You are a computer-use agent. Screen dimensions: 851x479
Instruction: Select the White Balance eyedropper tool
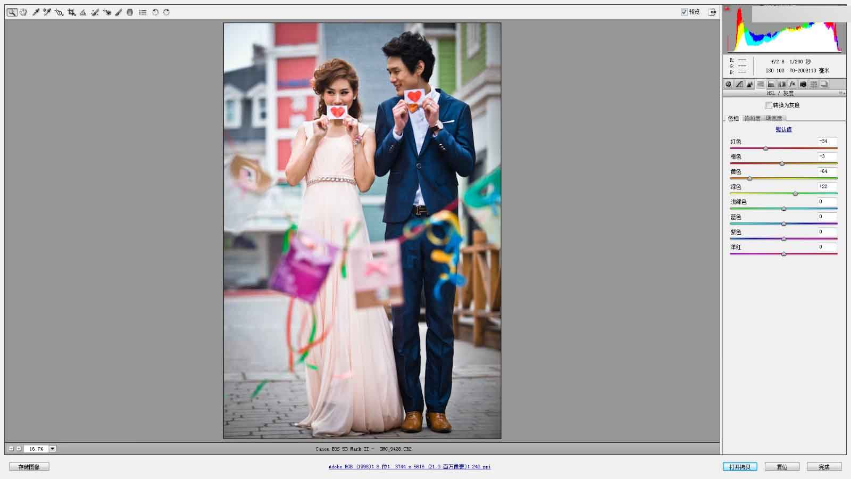(x=36, y=12)
